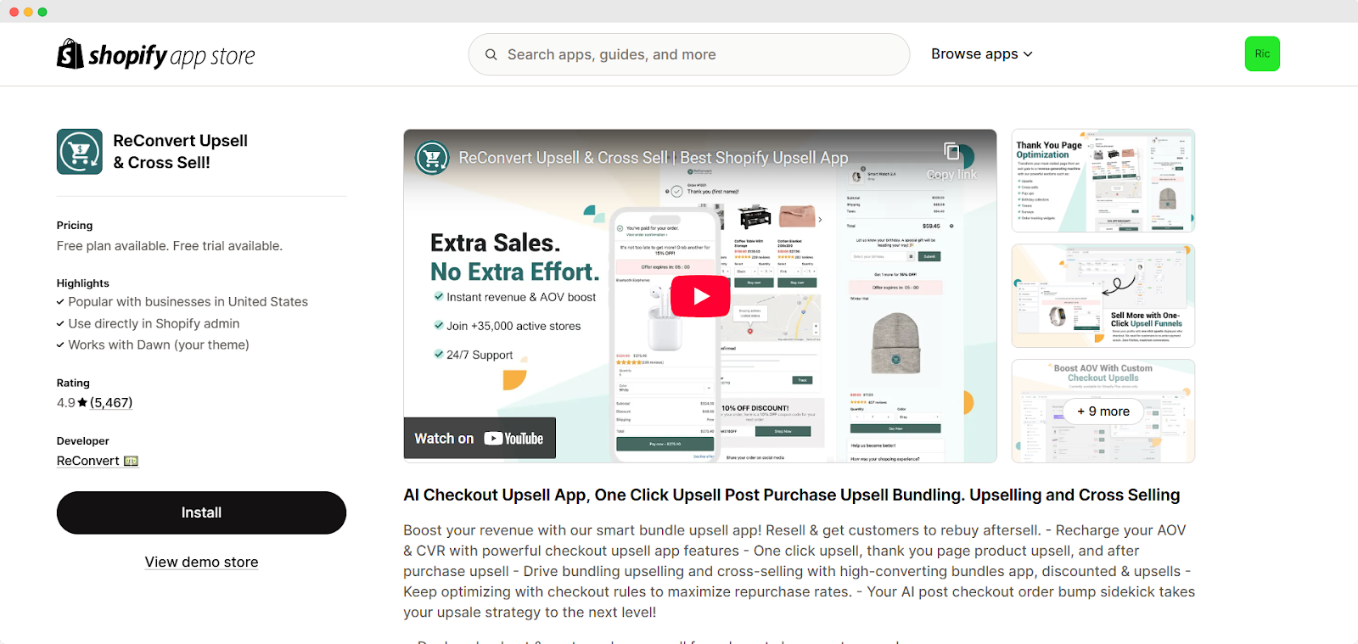Click the video Copy link icon
This screenshot has height=644, width=1358.
pos(951,152)
